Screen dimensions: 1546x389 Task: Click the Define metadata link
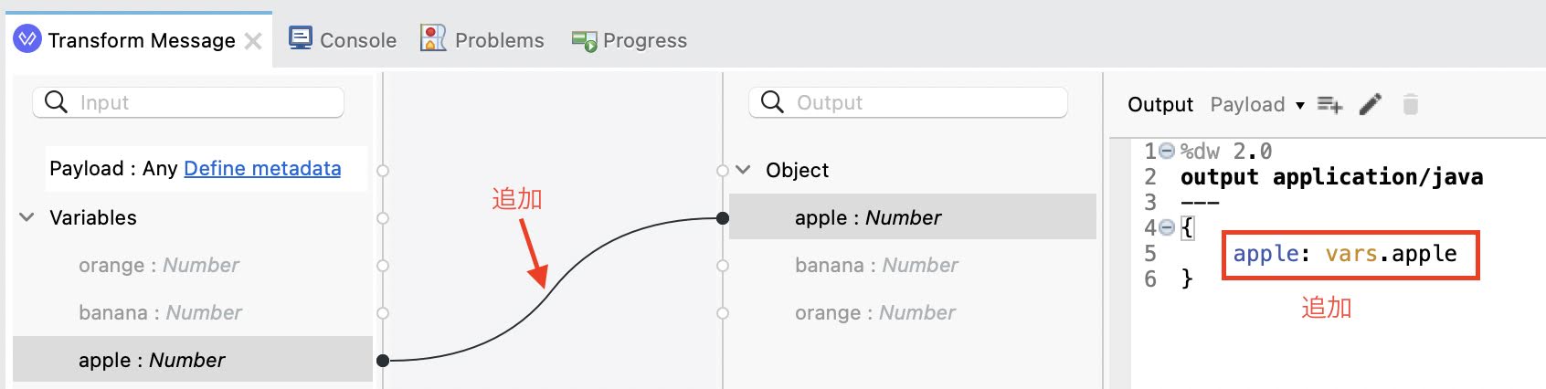[262, 168]
